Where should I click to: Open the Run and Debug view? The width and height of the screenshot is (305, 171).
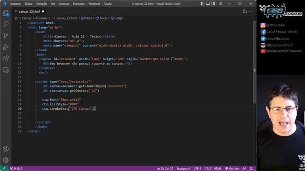point(6,47)
